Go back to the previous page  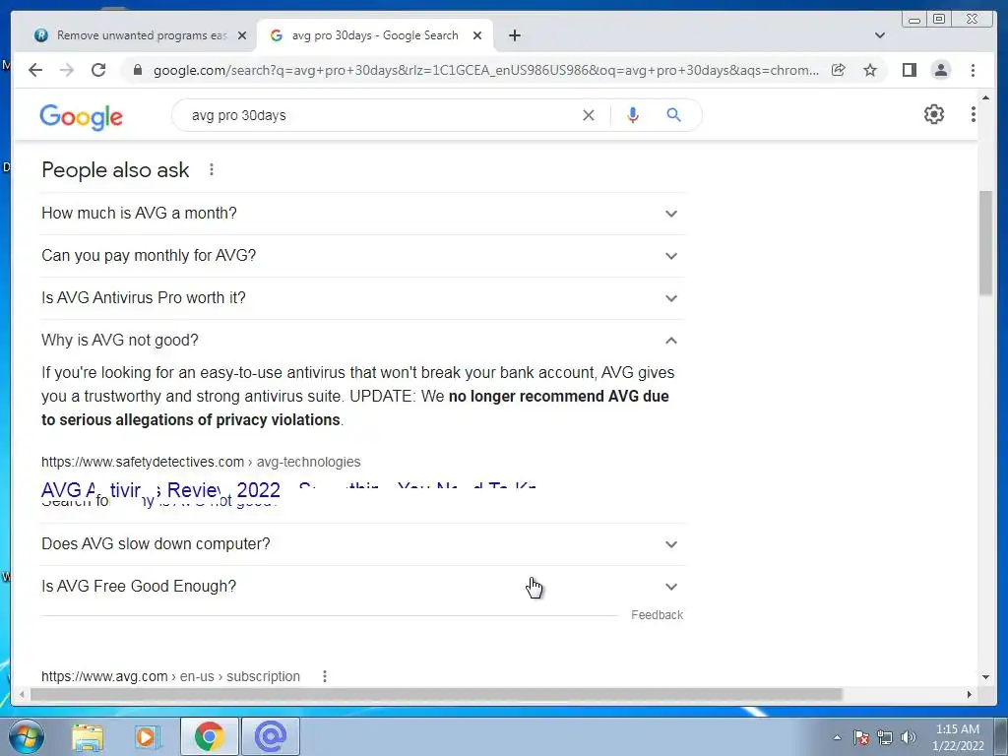(35, 70)
